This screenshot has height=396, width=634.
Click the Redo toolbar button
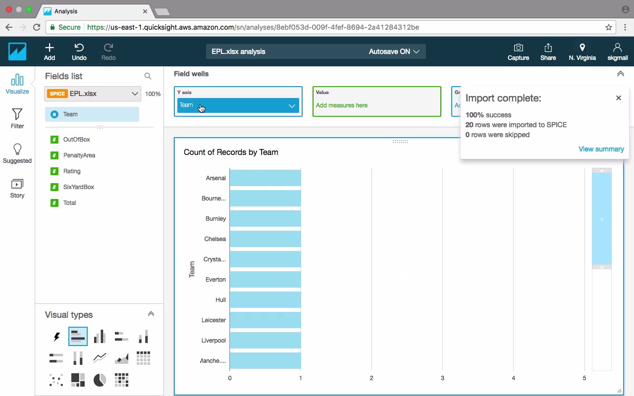pos(108,51)
